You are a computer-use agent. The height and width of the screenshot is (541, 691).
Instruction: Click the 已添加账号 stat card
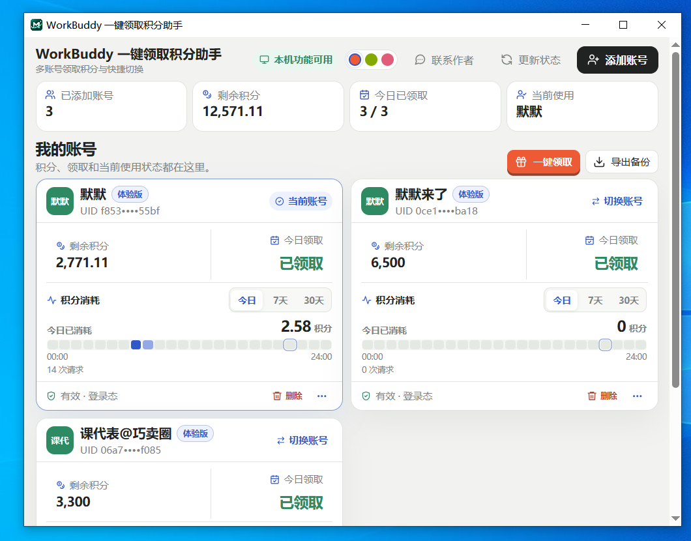click(x=111, y=106)
